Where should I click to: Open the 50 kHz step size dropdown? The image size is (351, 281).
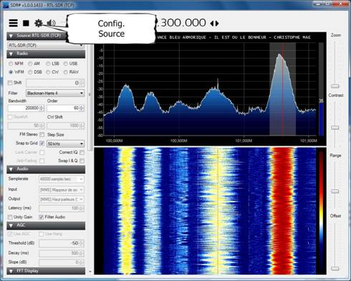coord(66,143)
